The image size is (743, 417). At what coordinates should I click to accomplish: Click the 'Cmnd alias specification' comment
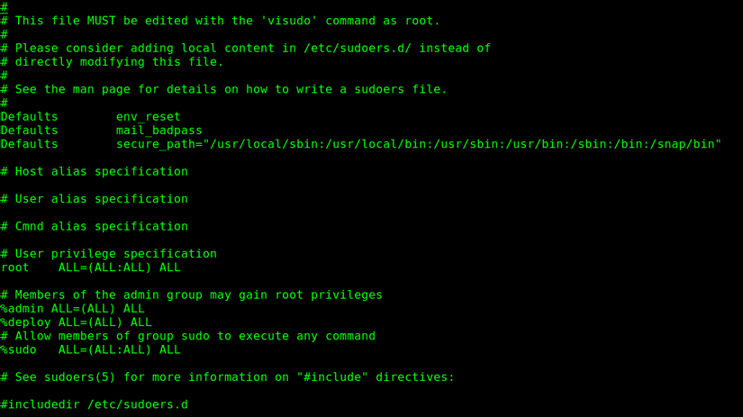click(x=94, y=226)
